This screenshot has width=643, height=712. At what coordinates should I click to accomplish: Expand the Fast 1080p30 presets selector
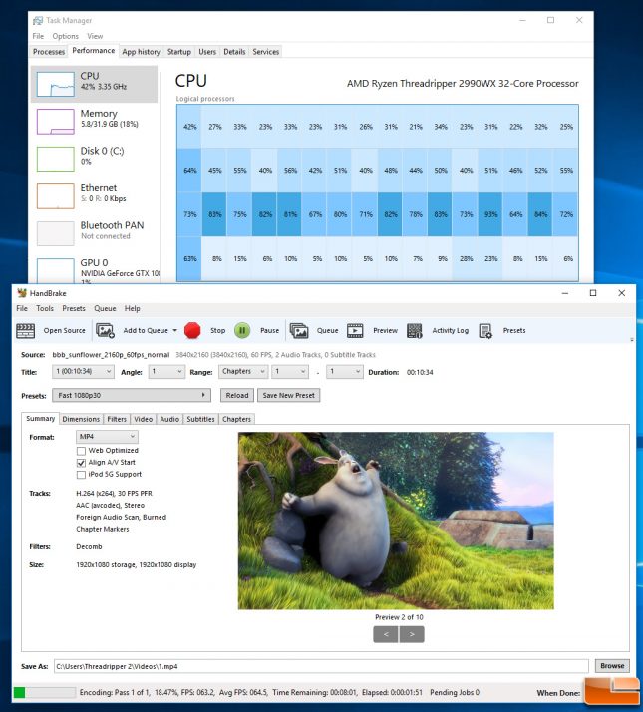click(x=132, y=395)
